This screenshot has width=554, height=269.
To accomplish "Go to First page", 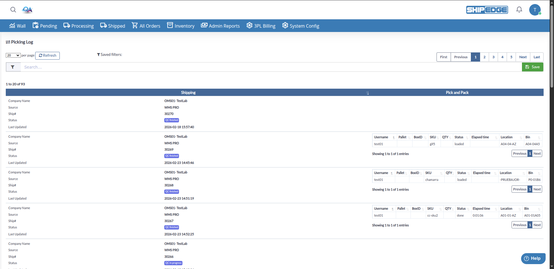I will pyautogui.click(x=443, y=57).
